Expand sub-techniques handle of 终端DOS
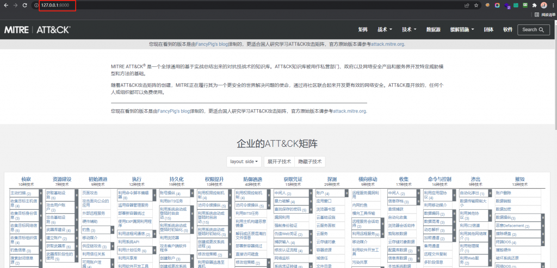Image resolution: width=557 pixels, height=268 pixels. coord(543,242)
